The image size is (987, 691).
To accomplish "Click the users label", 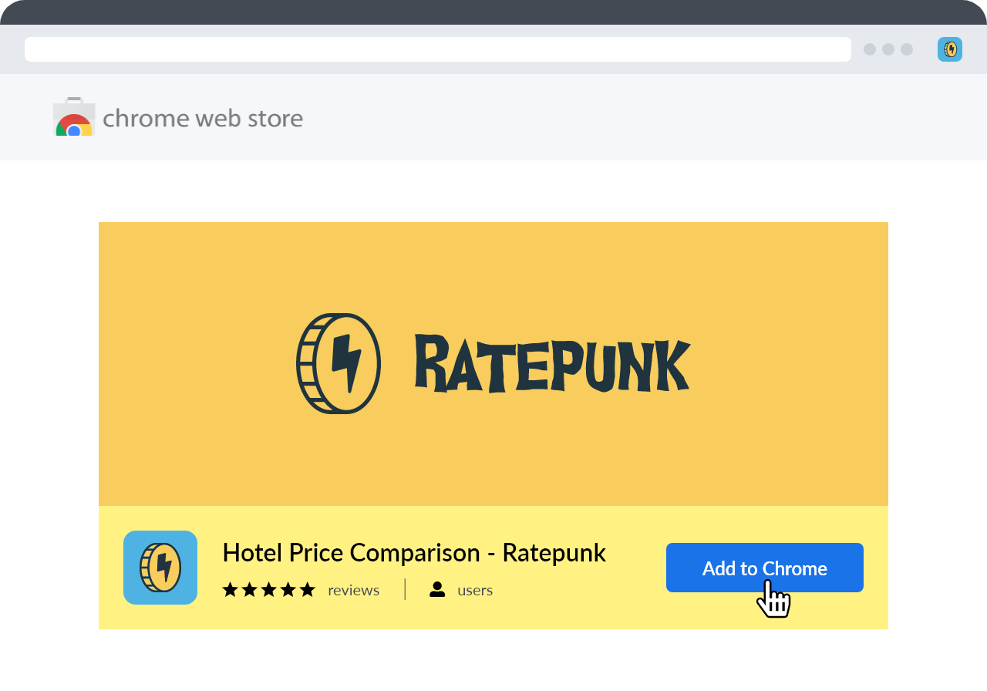I will click(x=474, y=589).
